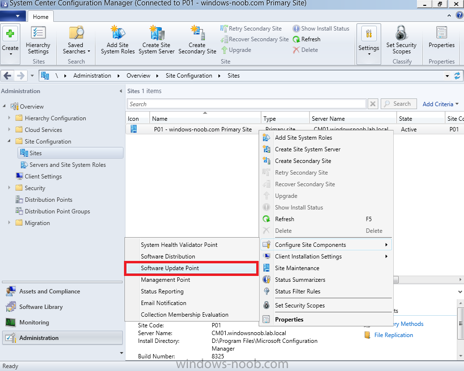Viewport: 464px width, 371px height.
Task: Select Distribution Point Groups tree node
Action: coord(58,211)
